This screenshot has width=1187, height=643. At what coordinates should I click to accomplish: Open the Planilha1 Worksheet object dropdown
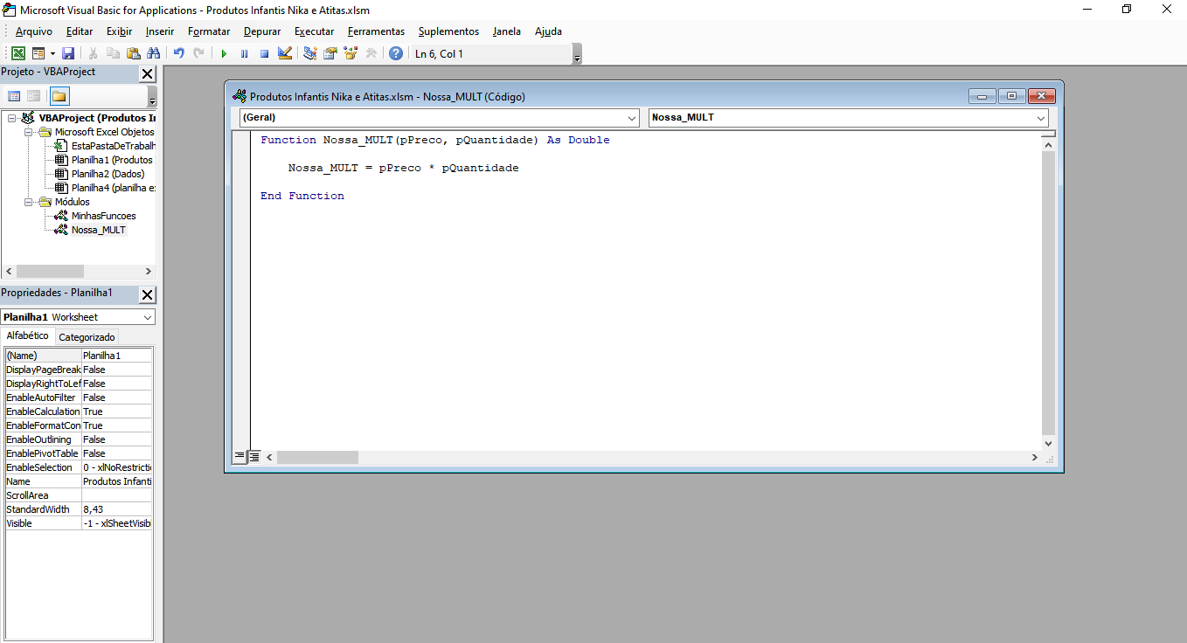(x=148, y=317)
